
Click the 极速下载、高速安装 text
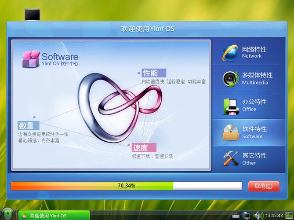coord(152,156)
